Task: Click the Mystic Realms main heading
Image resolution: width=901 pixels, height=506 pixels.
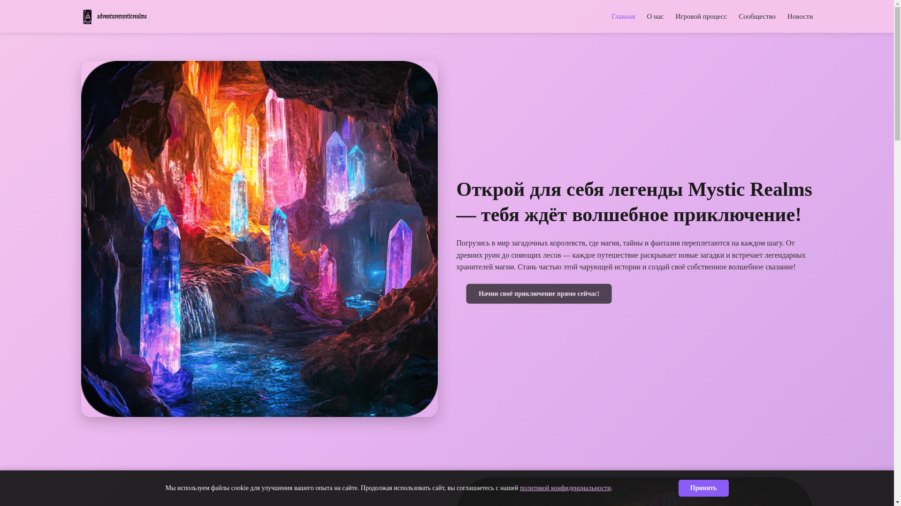Action: pyautogui.click(x=634, y=202)
